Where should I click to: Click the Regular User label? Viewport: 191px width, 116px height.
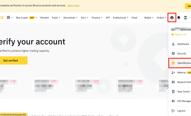(x=181, y=35)
